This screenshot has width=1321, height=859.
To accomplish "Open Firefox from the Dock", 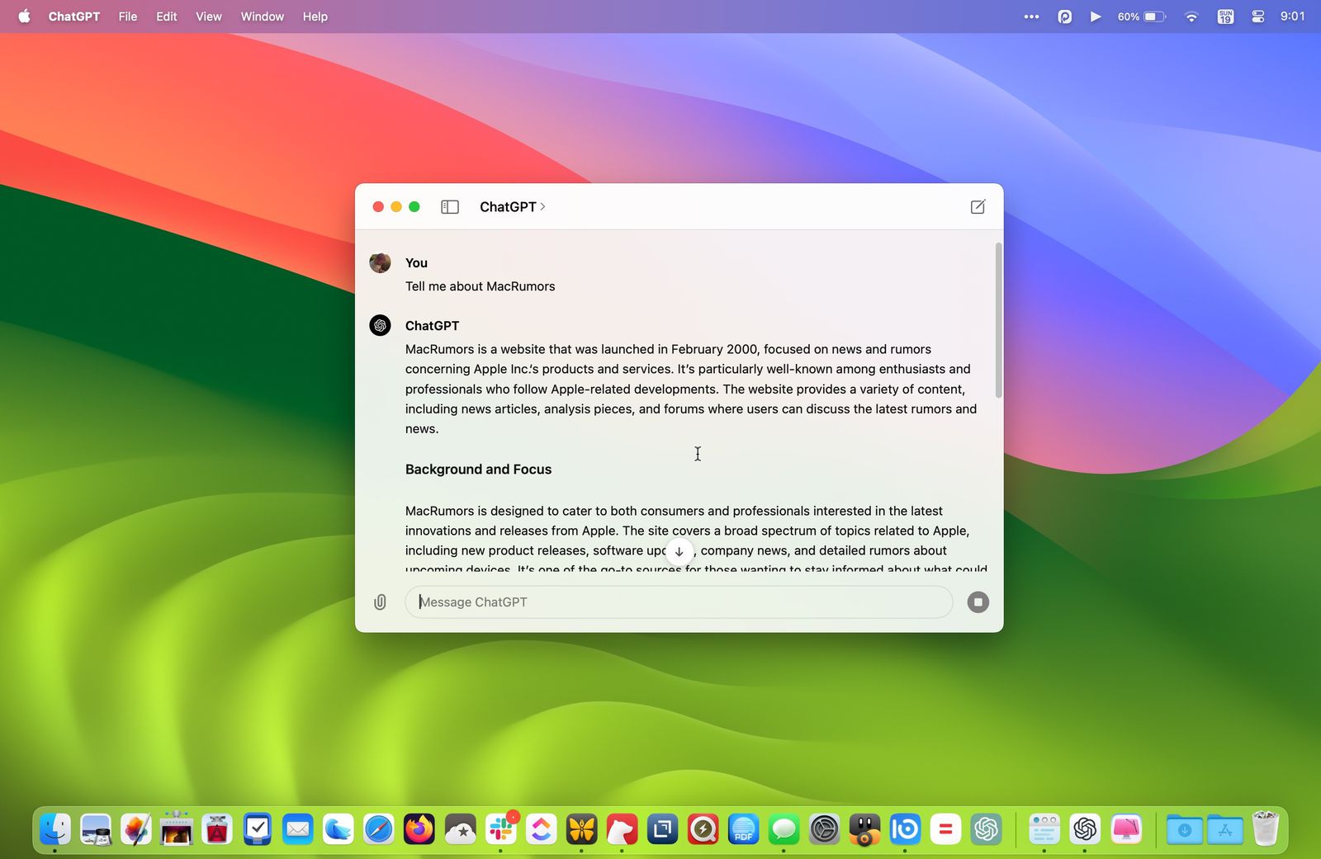I will [x=419, y=829].
